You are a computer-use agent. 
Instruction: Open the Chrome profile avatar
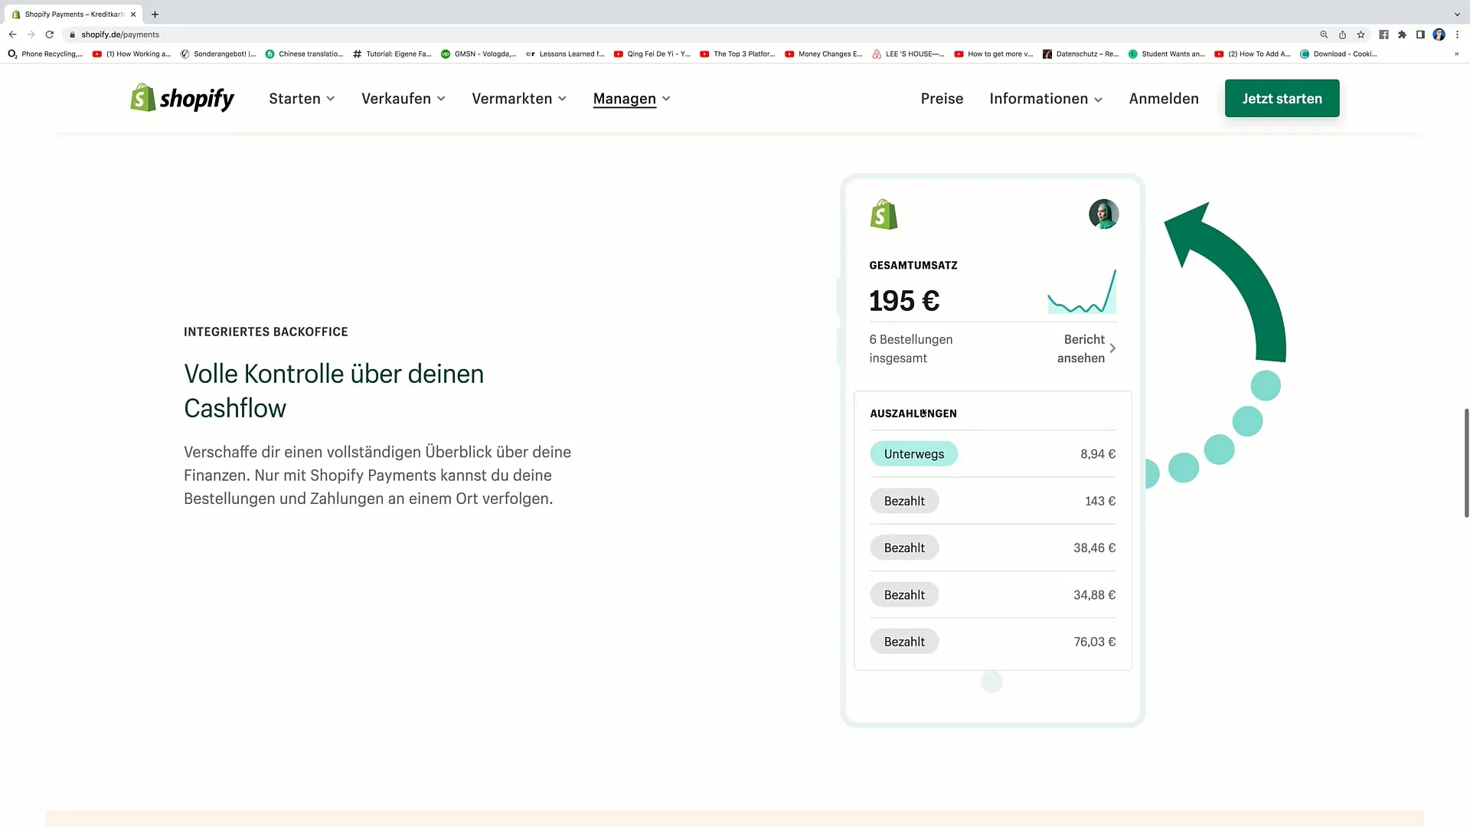click(1439, 34)
